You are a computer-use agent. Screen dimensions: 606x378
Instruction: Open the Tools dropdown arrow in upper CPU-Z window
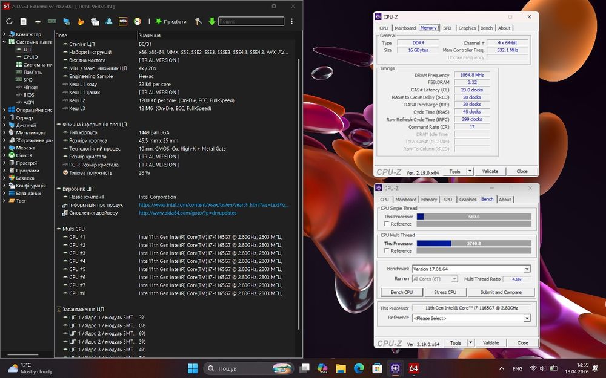pyautogui.click(x=470, y=171)
